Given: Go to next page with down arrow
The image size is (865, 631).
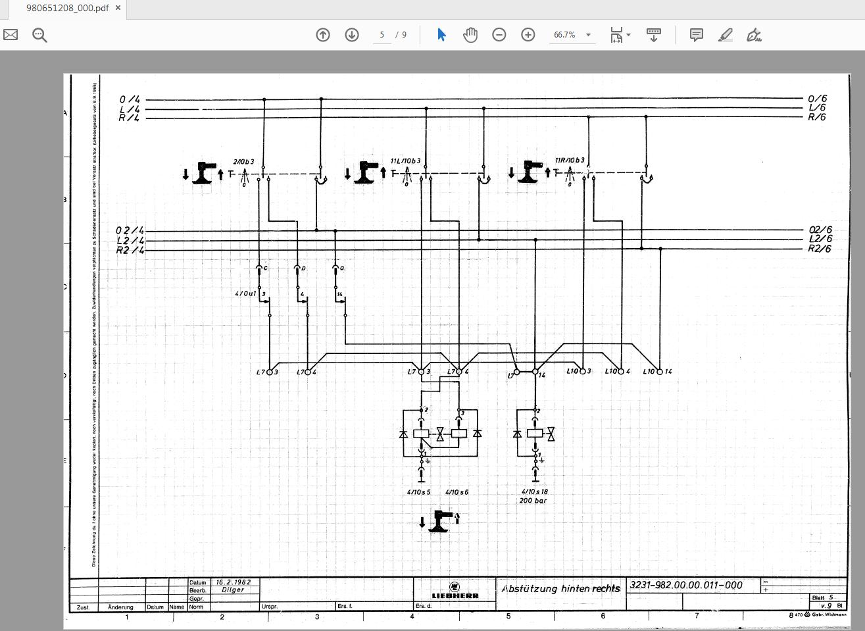Looking at the screenshot, I should (x=352, y=35).
